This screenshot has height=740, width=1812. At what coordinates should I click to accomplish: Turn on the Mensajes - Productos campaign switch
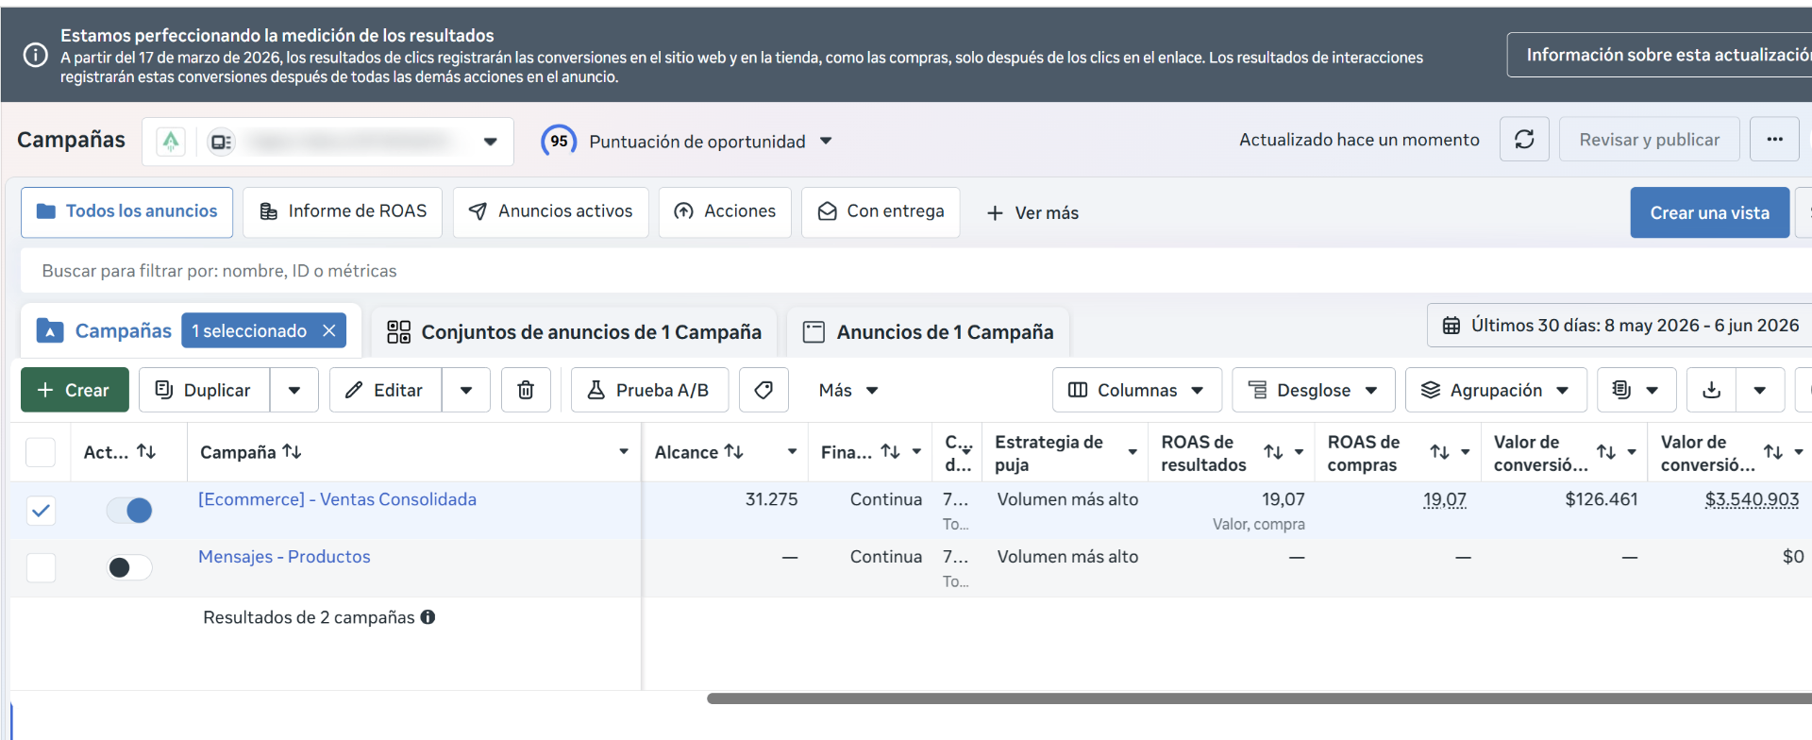(129, 567)
